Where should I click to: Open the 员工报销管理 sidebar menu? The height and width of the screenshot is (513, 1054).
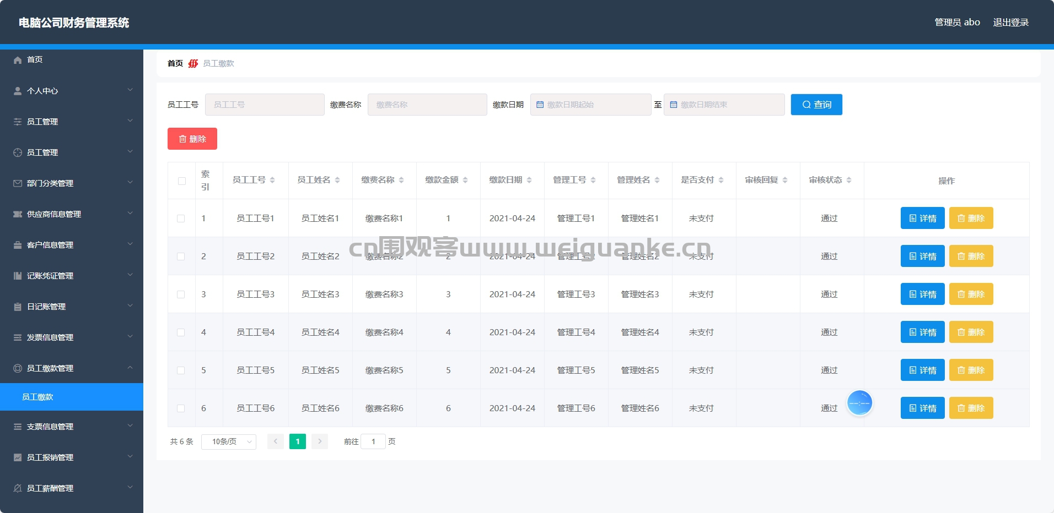coord(72,457)
